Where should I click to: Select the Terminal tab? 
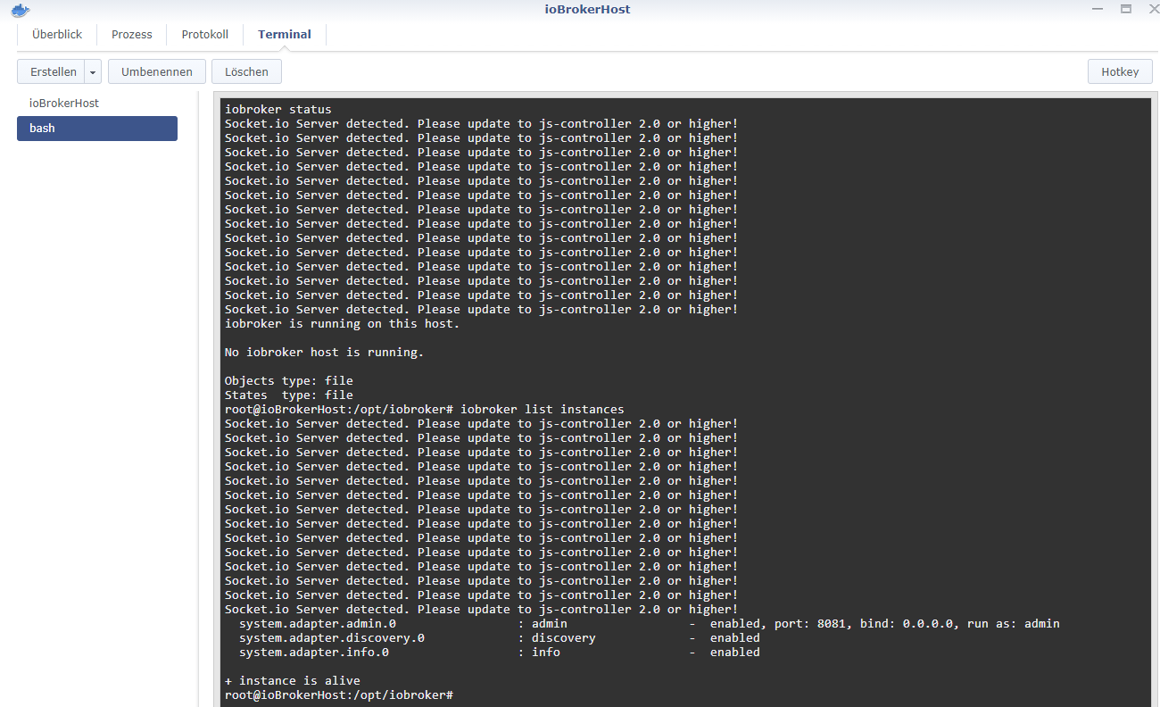coord(285,35)
